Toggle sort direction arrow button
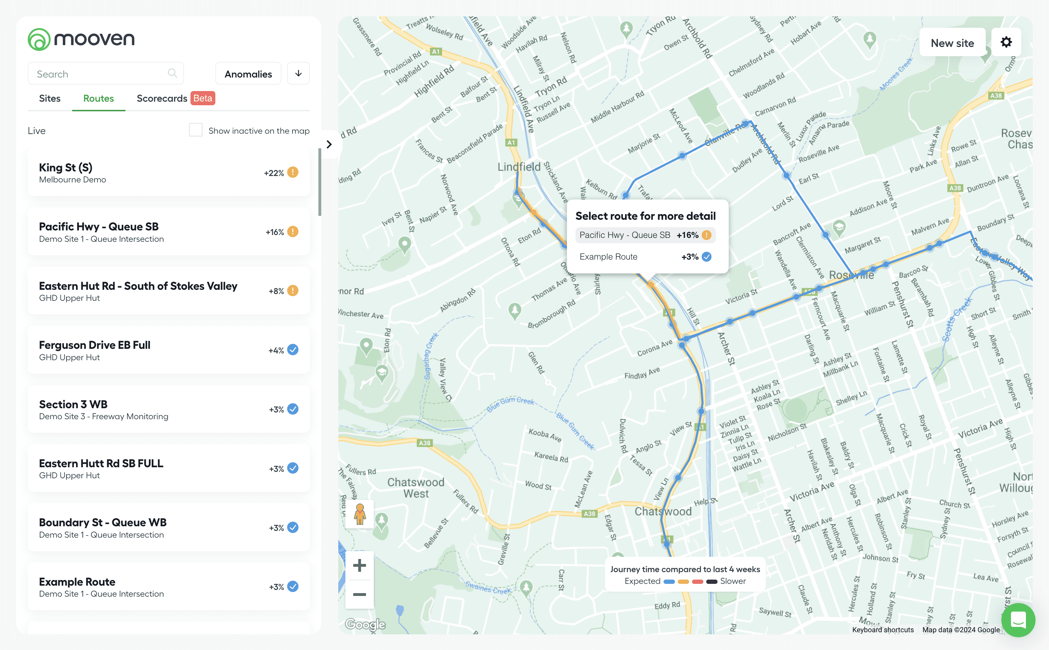Screen dimensions: 1049x650 [x=298, y=74]
